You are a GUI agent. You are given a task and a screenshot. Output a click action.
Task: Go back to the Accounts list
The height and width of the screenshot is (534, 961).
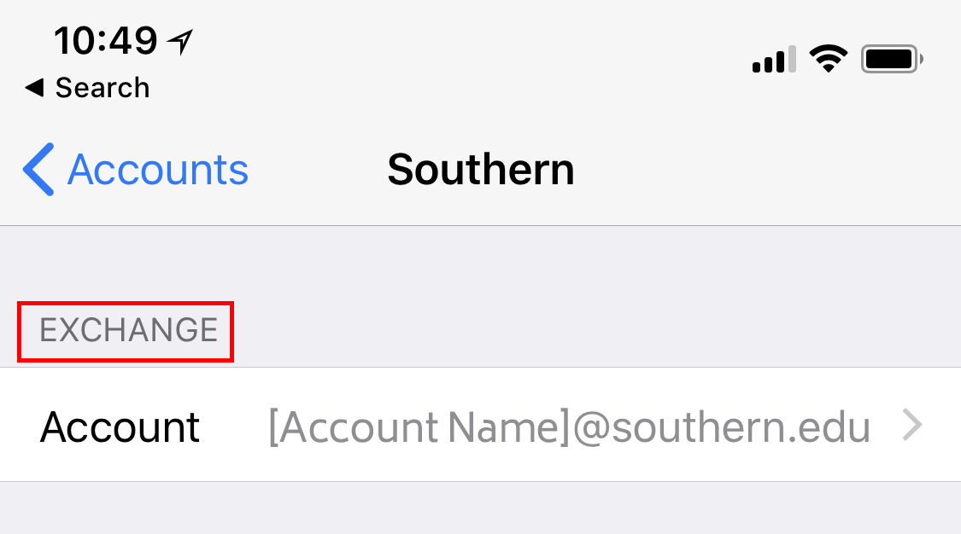pos(137,170)
